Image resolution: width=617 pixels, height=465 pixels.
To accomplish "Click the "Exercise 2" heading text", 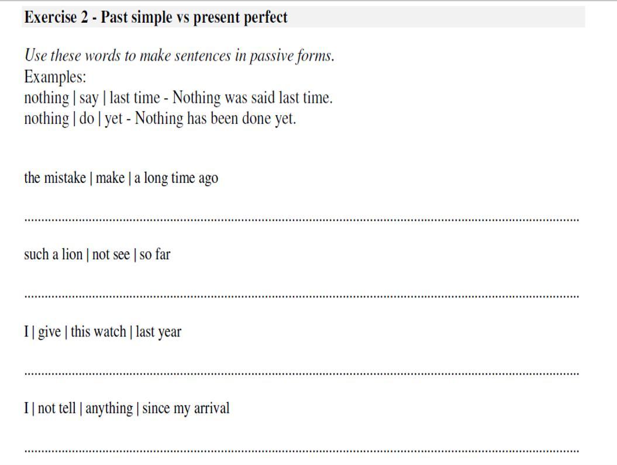I will coord(56,18).
